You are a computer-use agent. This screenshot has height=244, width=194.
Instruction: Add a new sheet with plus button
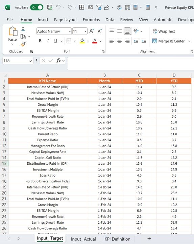pos(149,239)
